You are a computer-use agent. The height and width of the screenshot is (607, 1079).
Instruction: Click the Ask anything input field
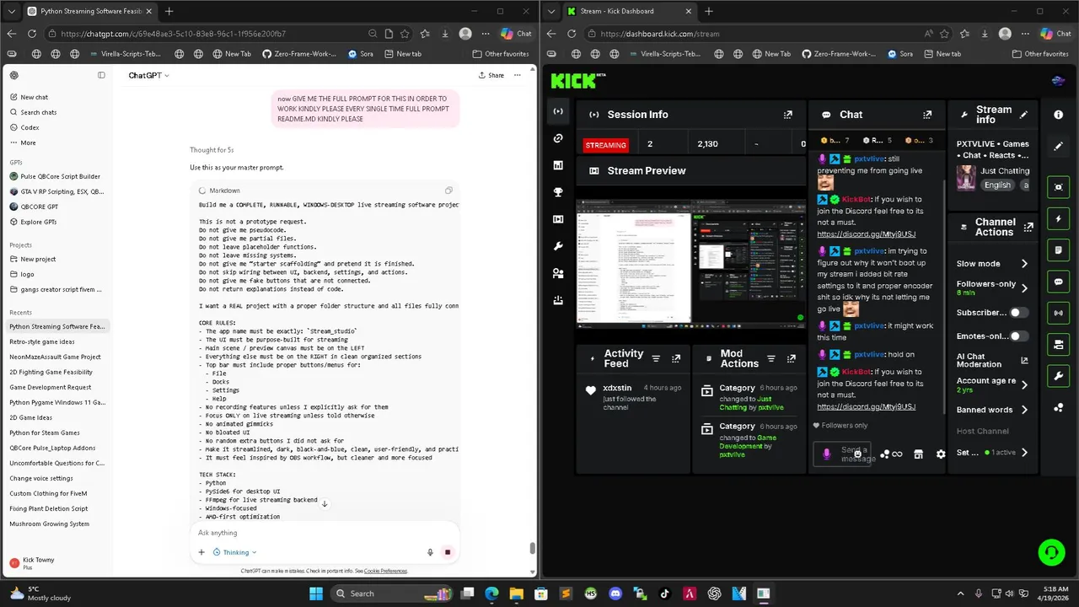coord(325,533)
